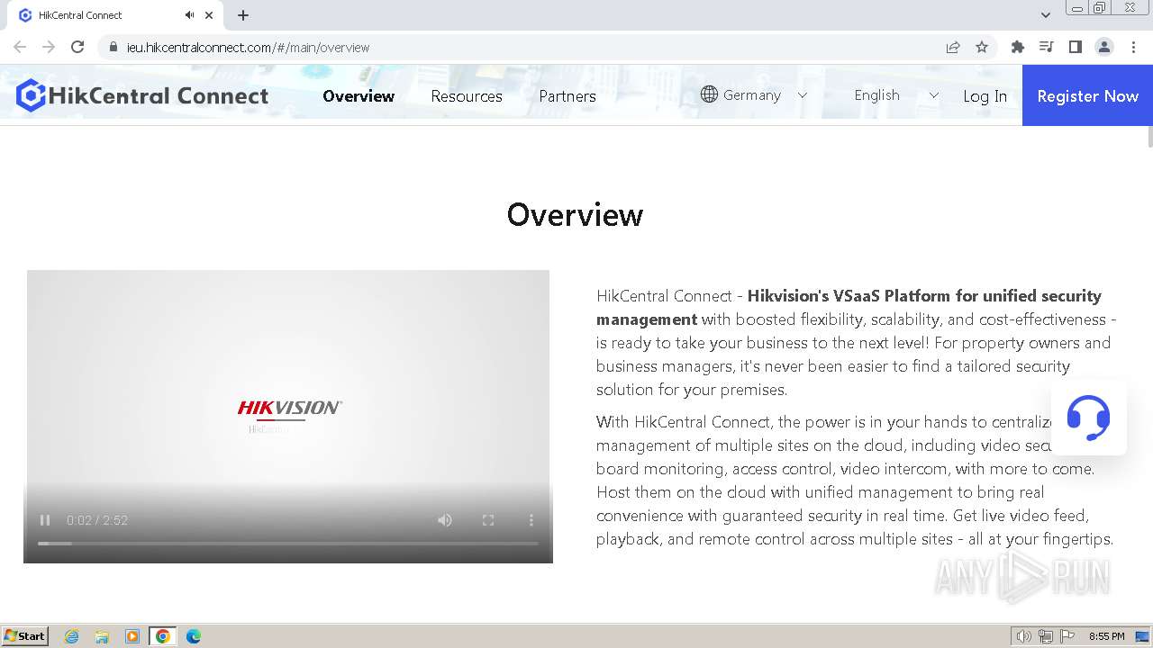Open the customer support headset chat
1153x648 pixels.
point(1088,418)
